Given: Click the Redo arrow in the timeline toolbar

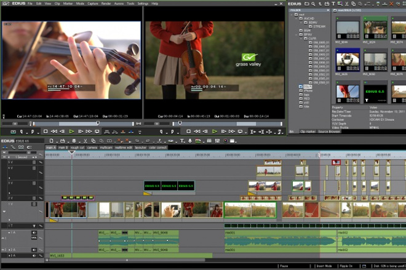Looking at the screenshot, I should click(x=148, y=141).
